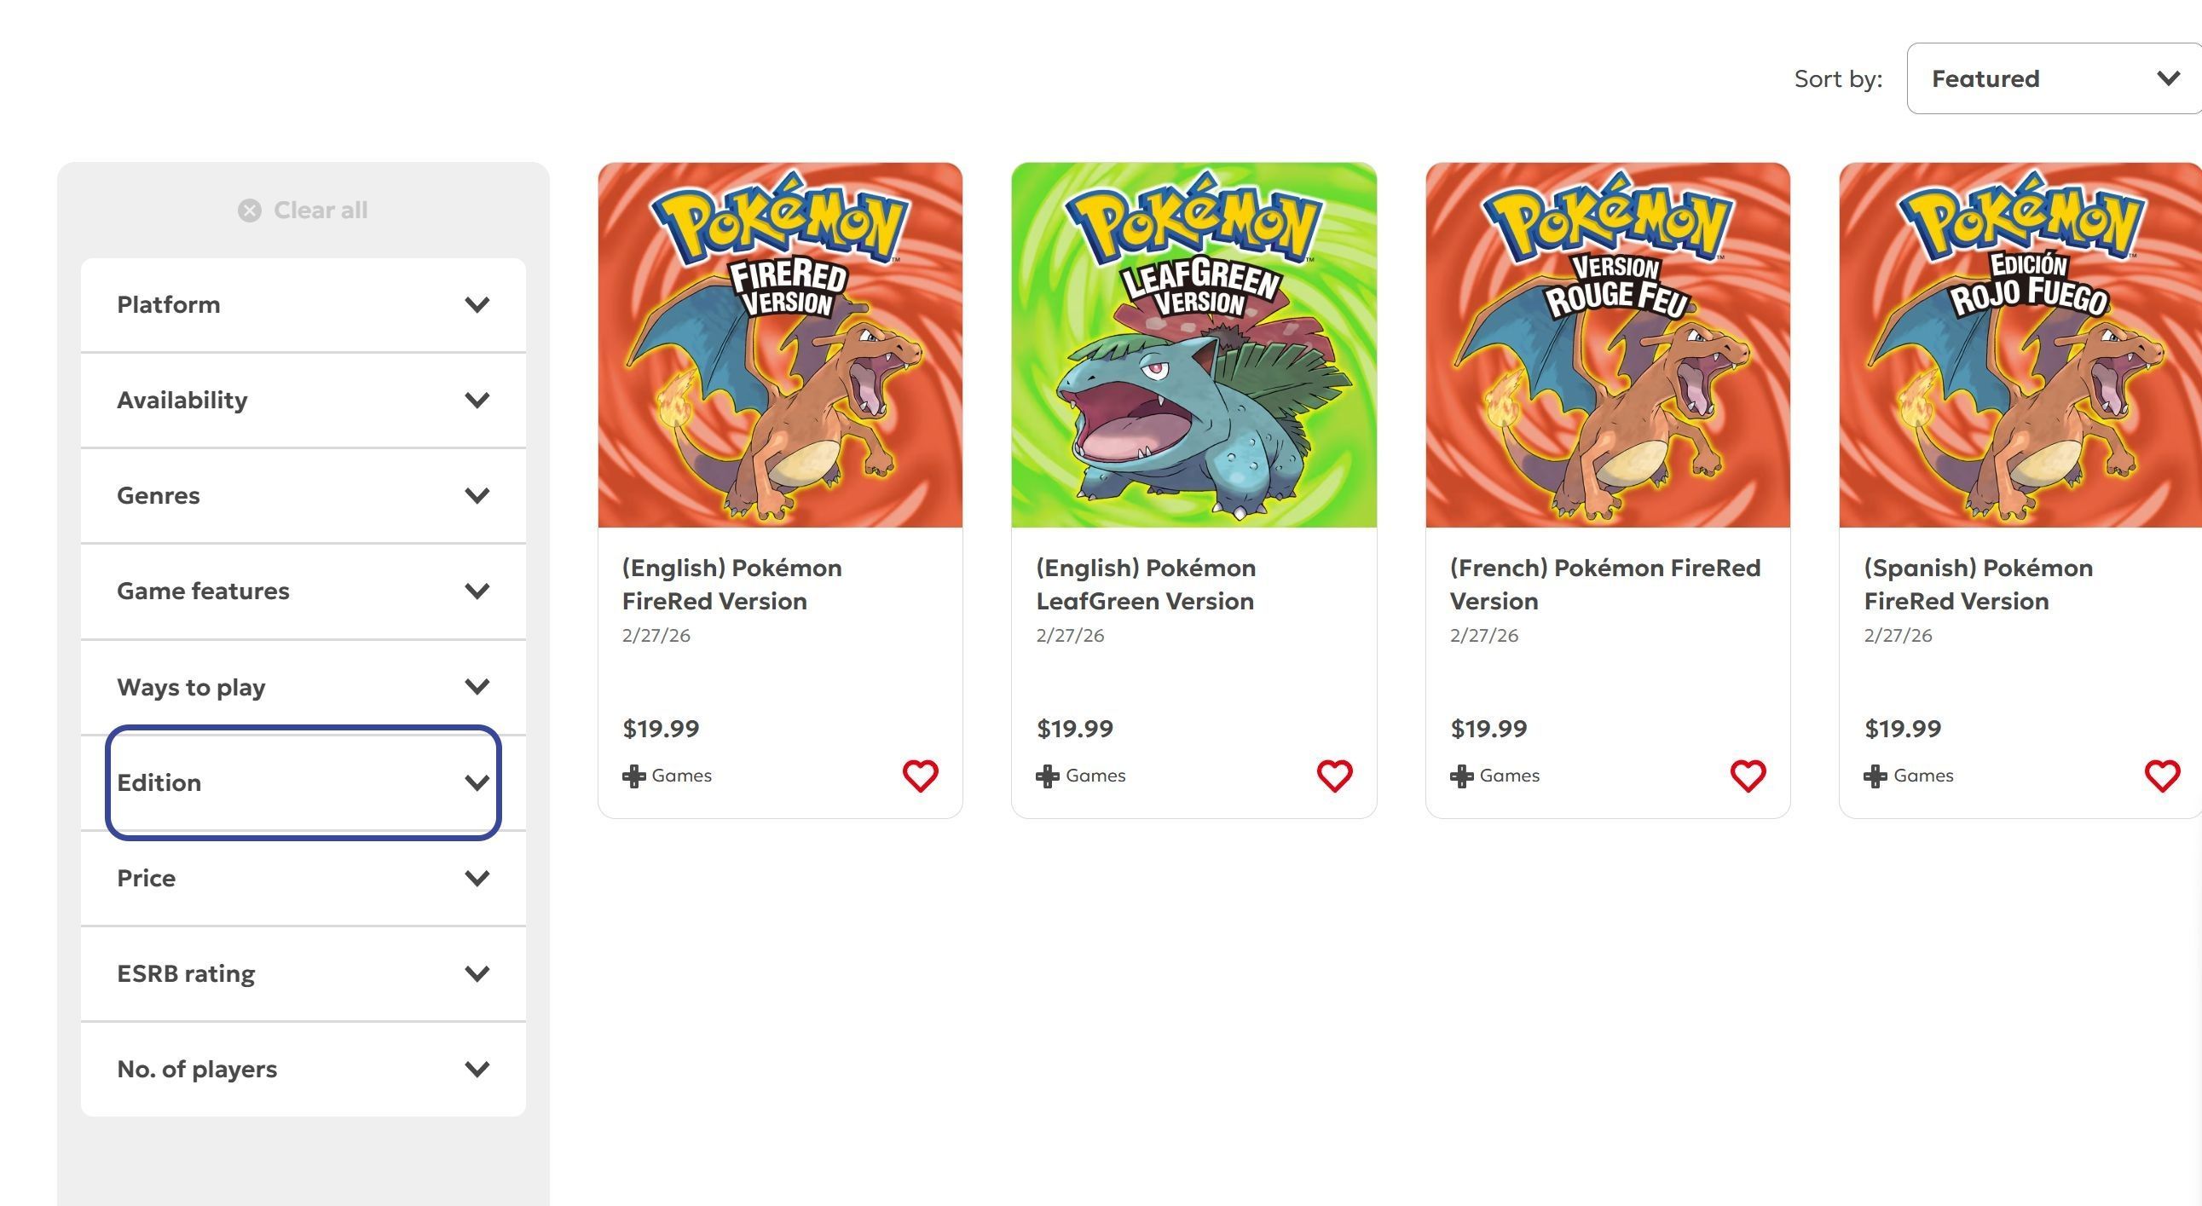
Task: Open the Genres filter section
Action: point(303,496)
